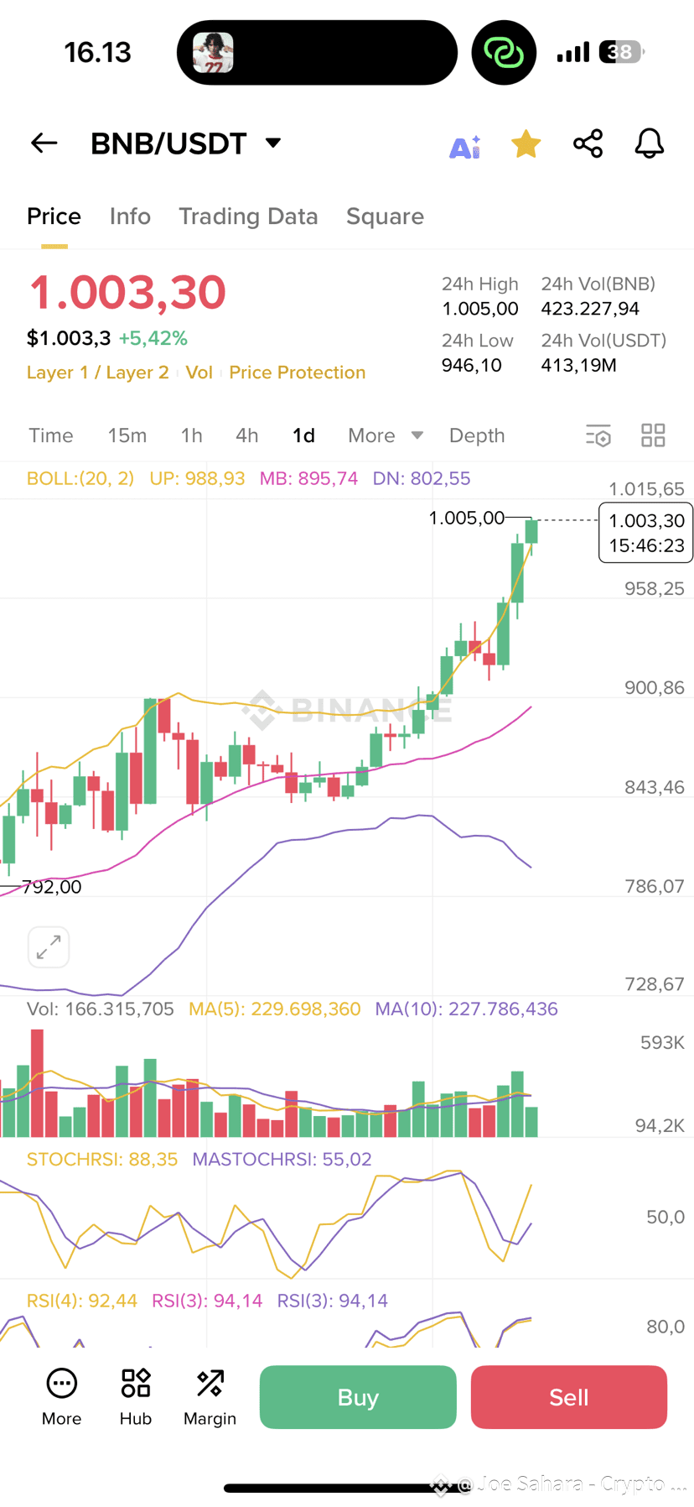Open the Square tab
Screen dimensions: 694x1507
[385, 216]
